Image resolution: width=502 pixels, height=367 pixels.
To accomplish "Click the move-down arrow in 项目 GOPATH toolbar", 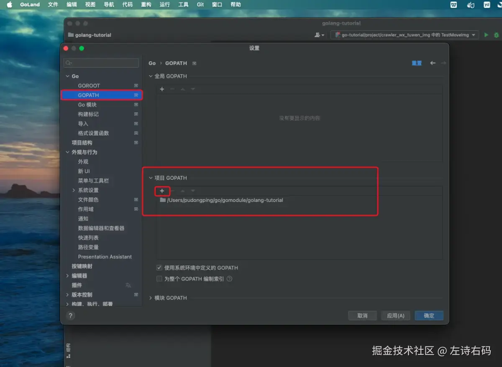I will [x=193, y=191].
